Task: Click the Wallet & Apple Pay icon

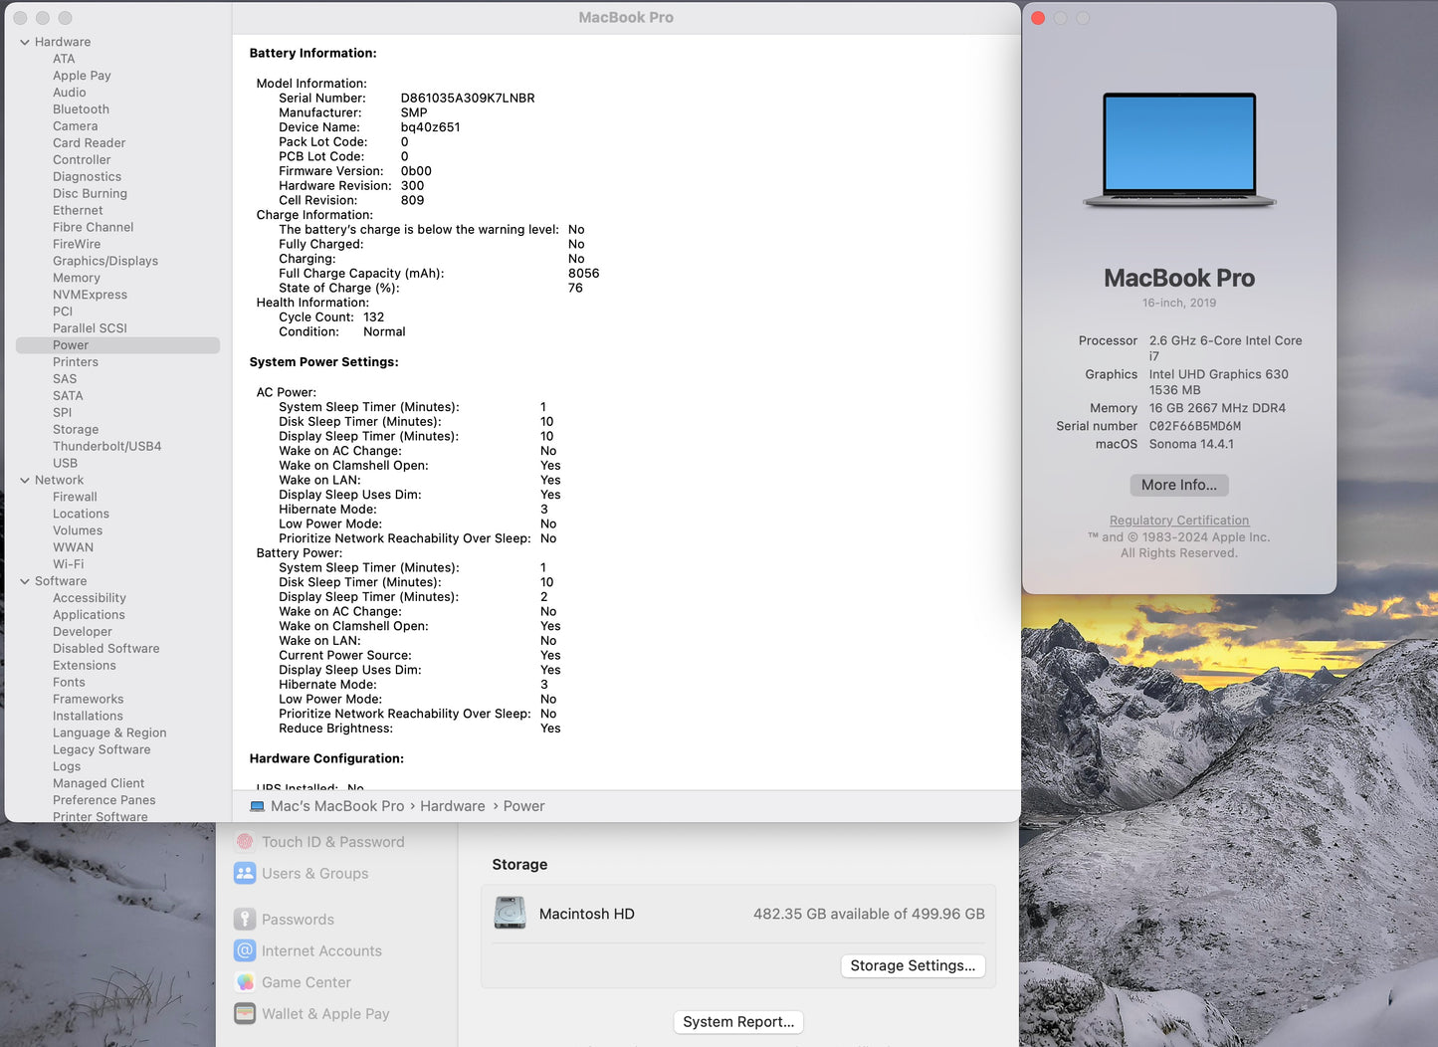Action: click(245, 1013)
